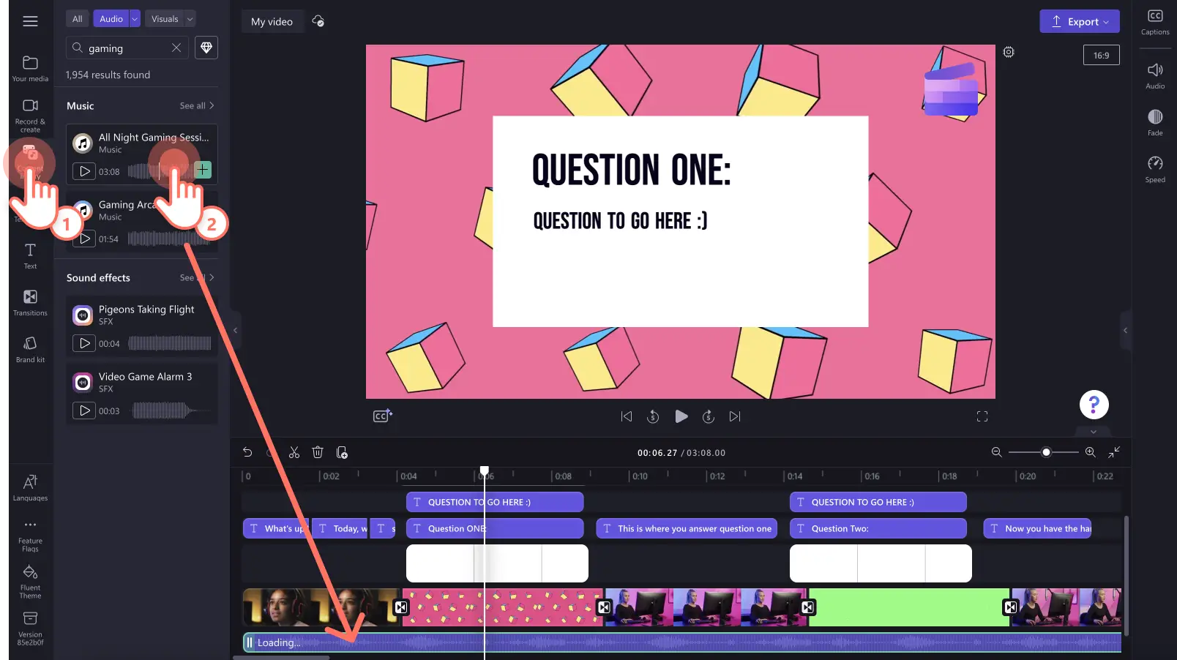
Task: Zoom out the timeline
Action: click(x=996, y=452)
